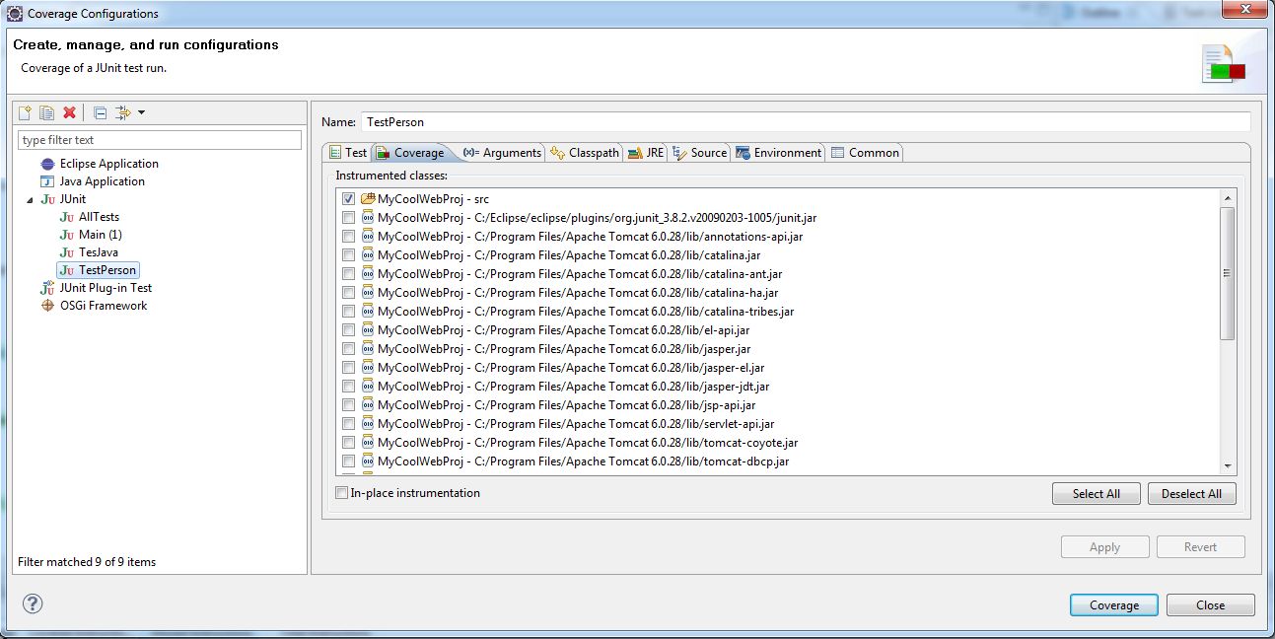Image resolution: width=1275 pixels, height=639 pixels.
Task: Click the source folder icon of MyCoolWebProj - src
Action: pos(368,199)
